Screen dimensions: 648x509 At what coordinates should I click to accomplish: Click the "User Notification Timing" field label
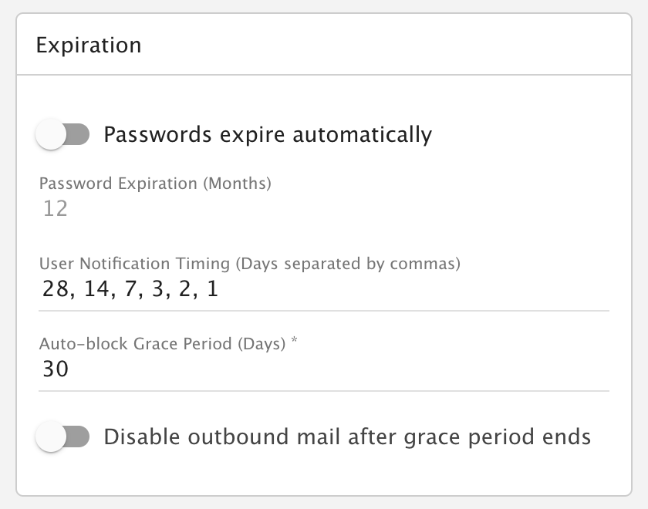click(x=134, y=264)
